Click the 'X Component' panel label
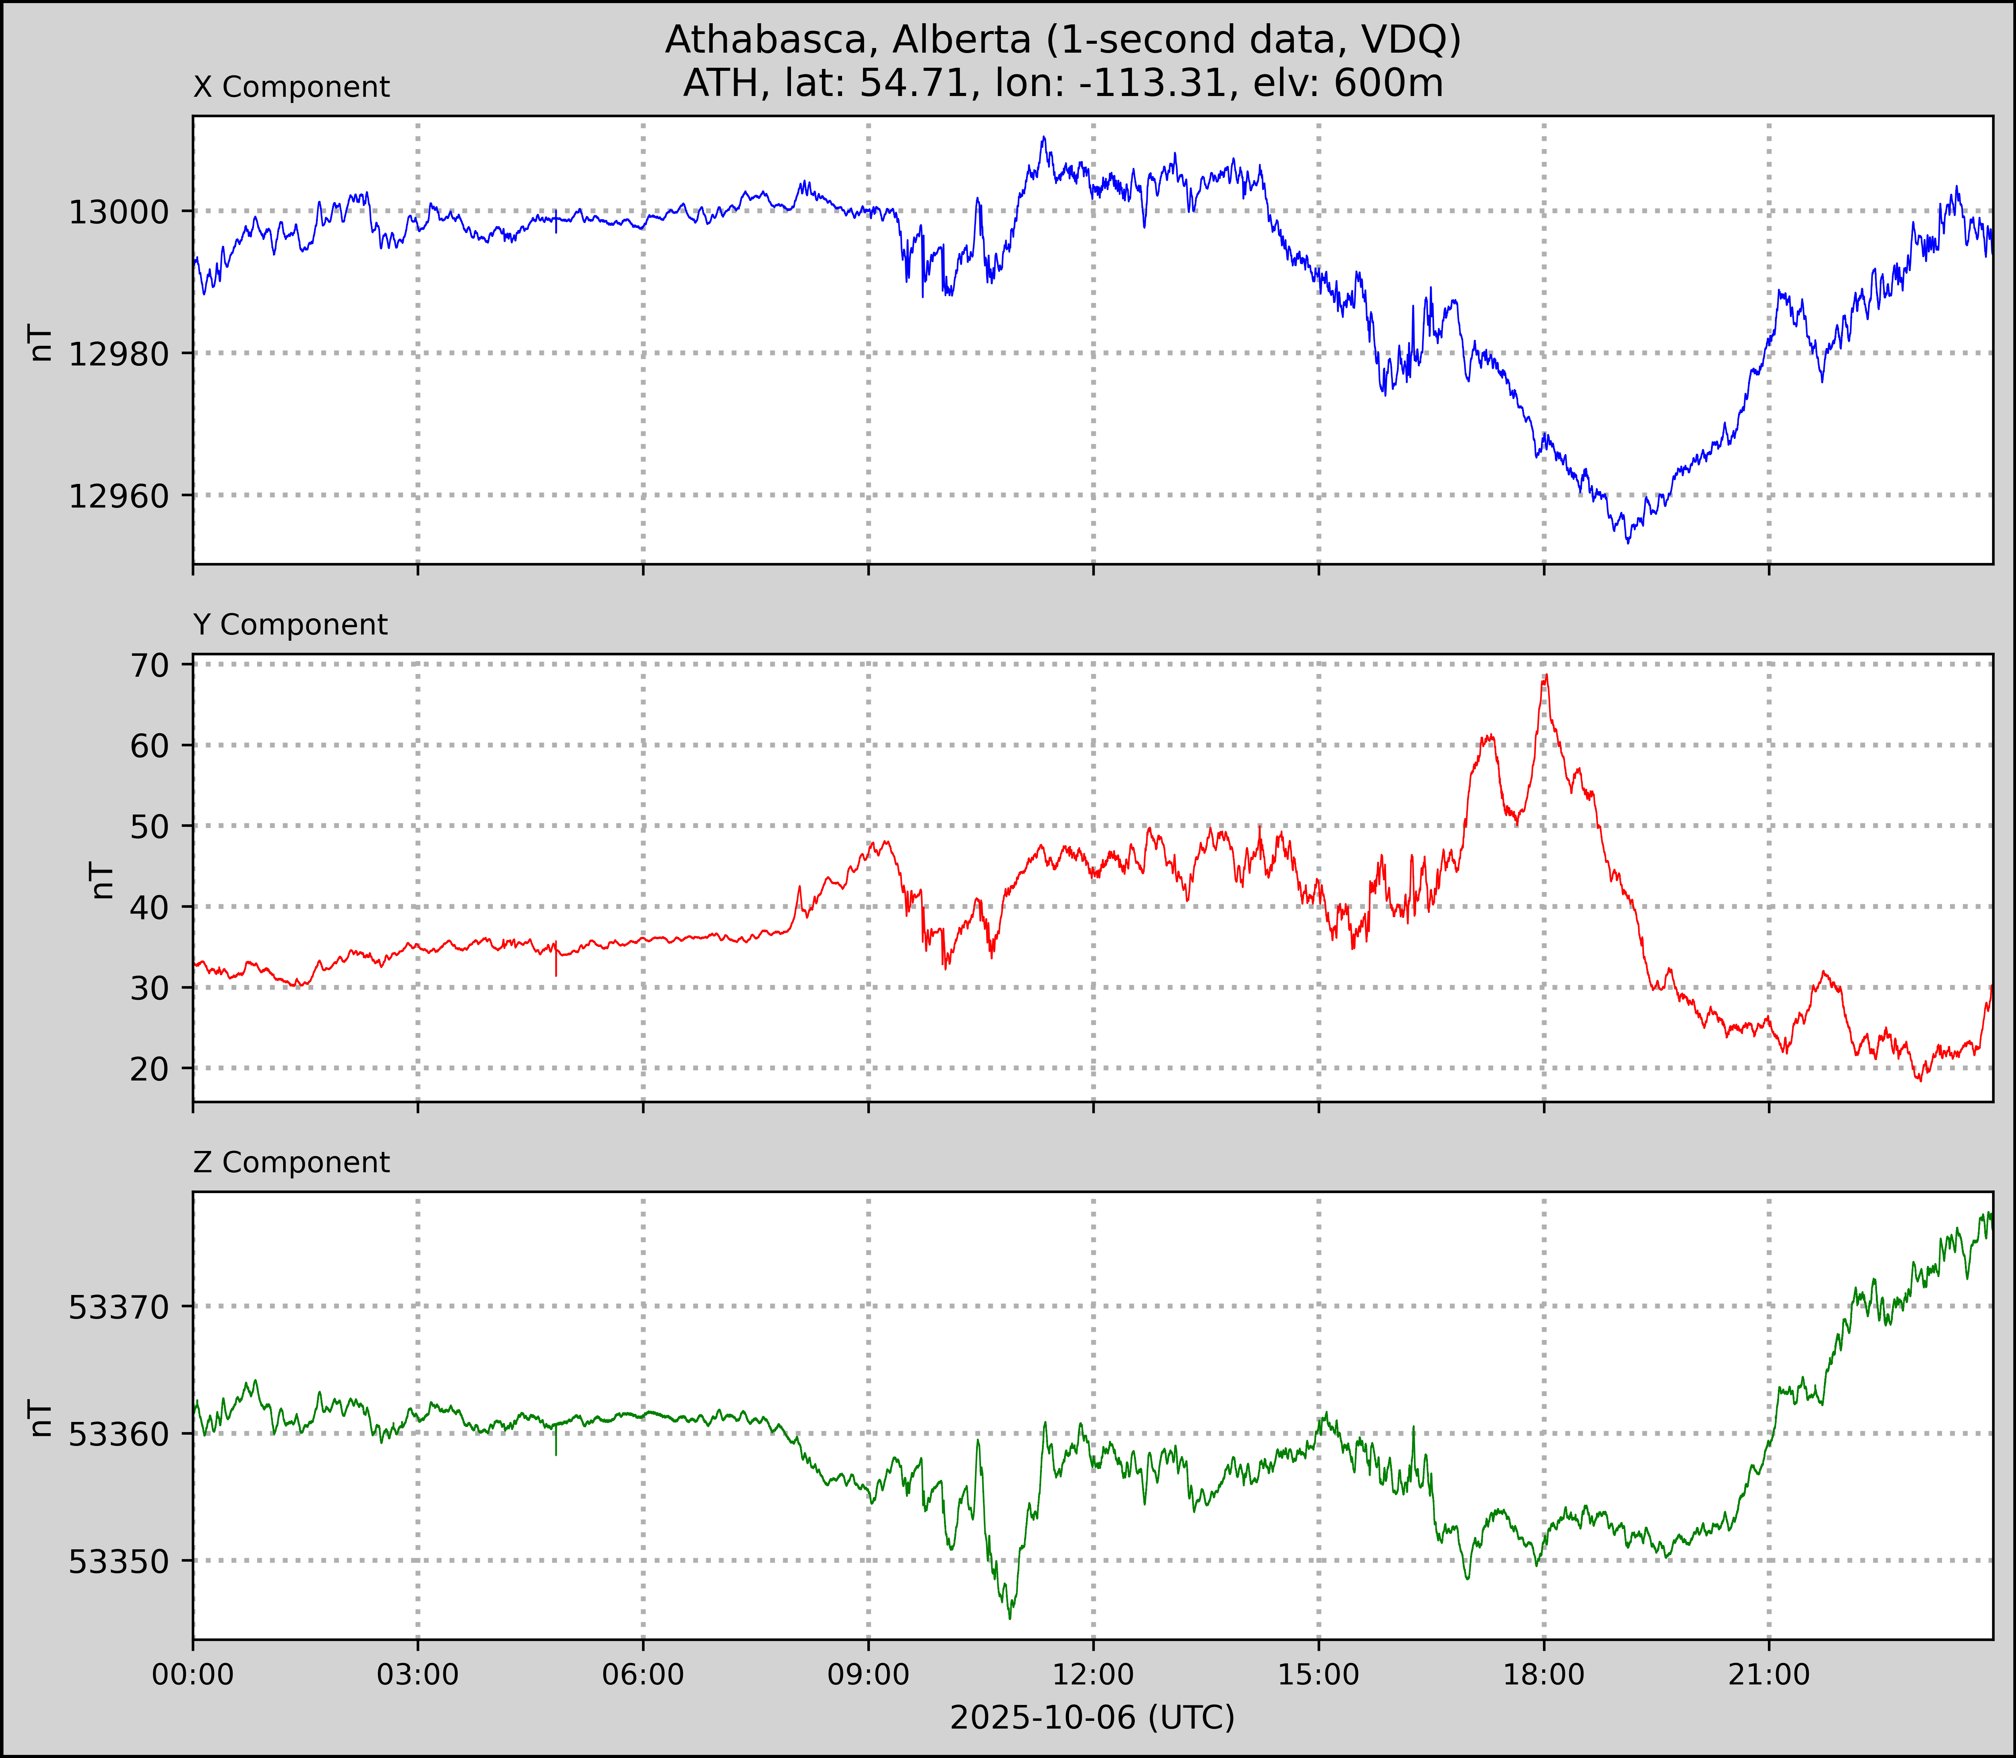 (x=292, y=87)
